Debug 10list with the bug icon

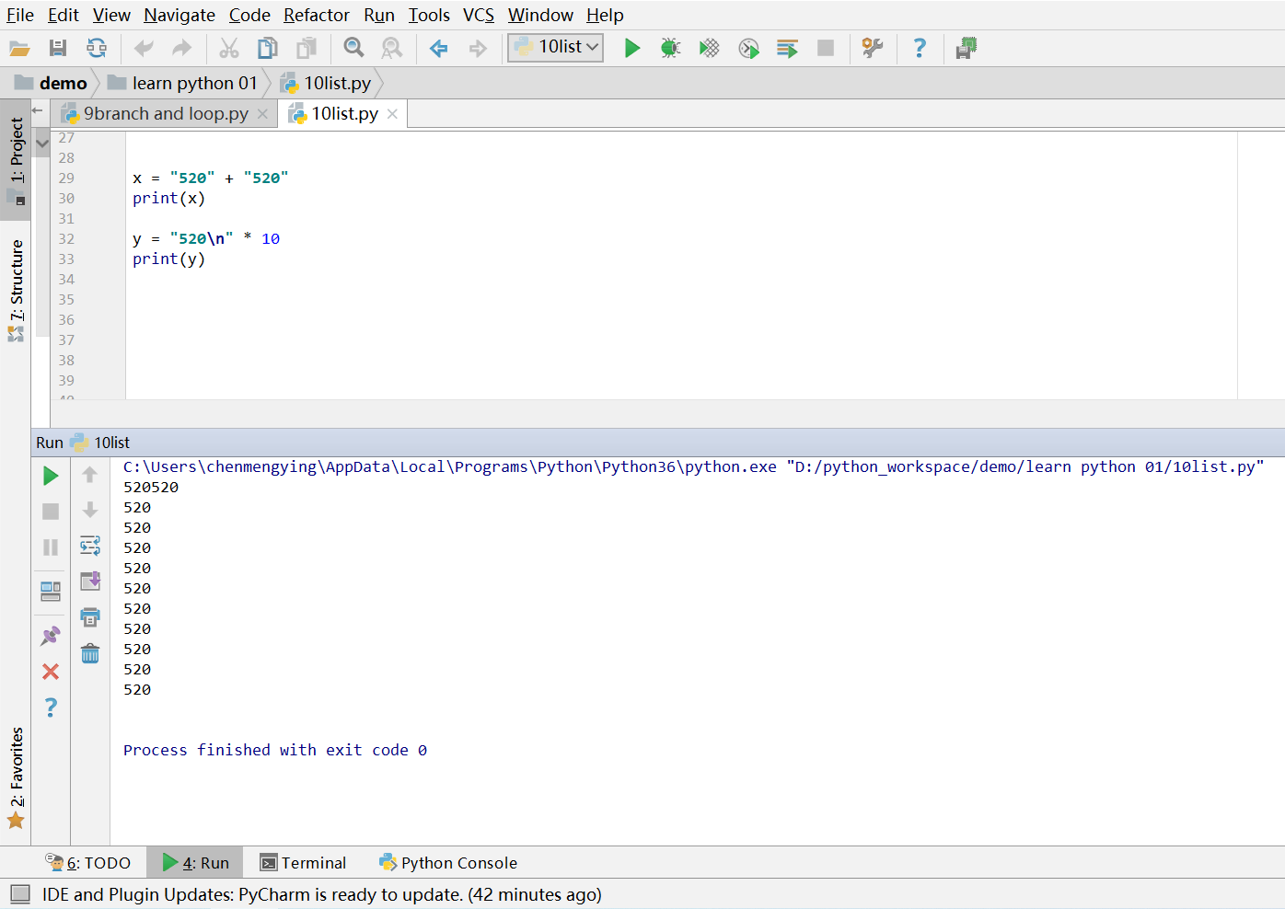670,48
